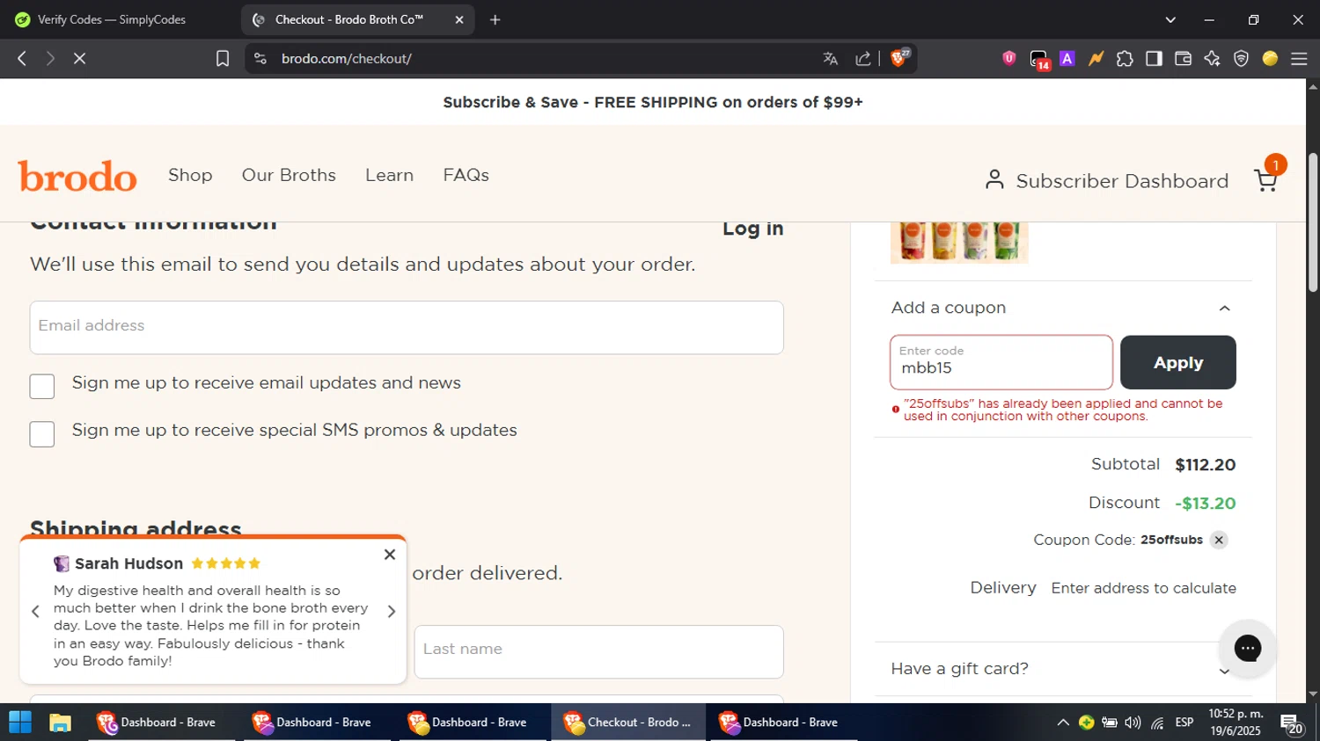
Task: Open the chat support bubble
Action: click(1247, 649)
